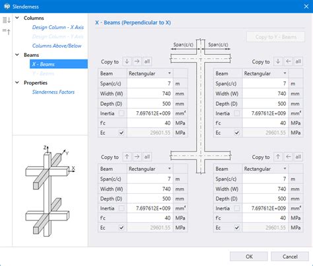Screen dimensions: 313x266
Task: Toggle Ec checkbox of bottom-right beam
Action: 237,228
